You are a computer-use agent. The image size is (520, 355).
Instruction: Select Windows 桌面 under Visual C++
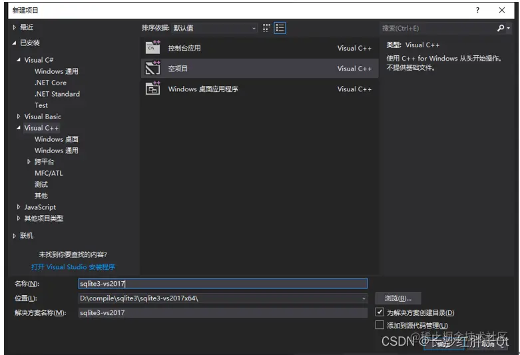[x=57, y=139]
